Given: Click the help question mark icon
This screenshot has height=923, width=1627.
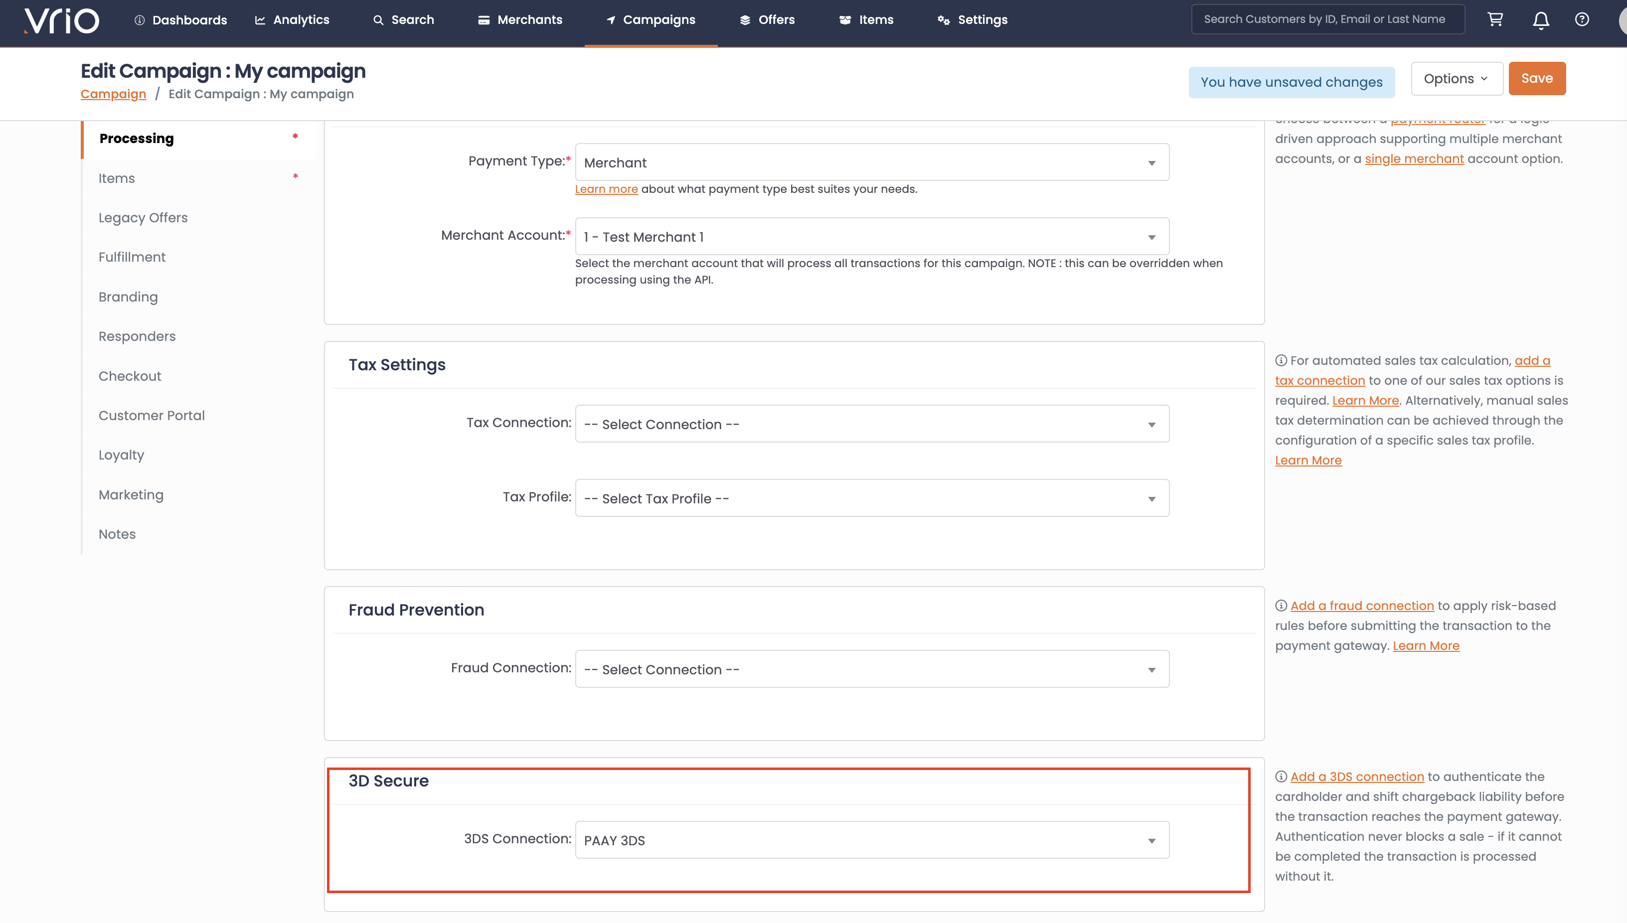Looking at the screenshot, I should tap(1582, 19).
